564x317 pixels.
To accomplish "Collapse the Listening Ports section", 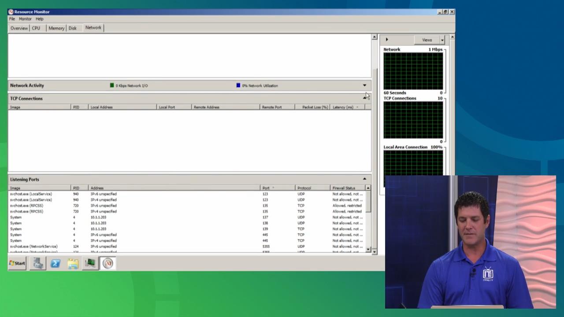I will [364, 179].
